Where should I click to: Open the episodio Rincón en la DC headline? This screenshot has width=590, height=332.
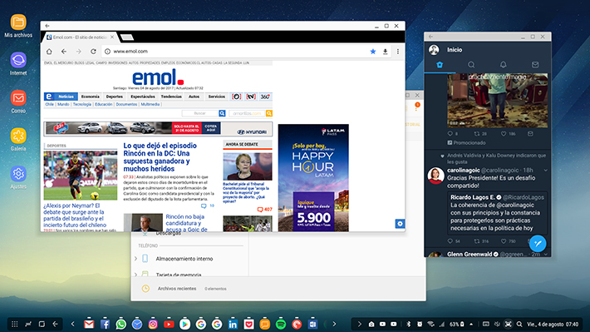coord(160,157)
